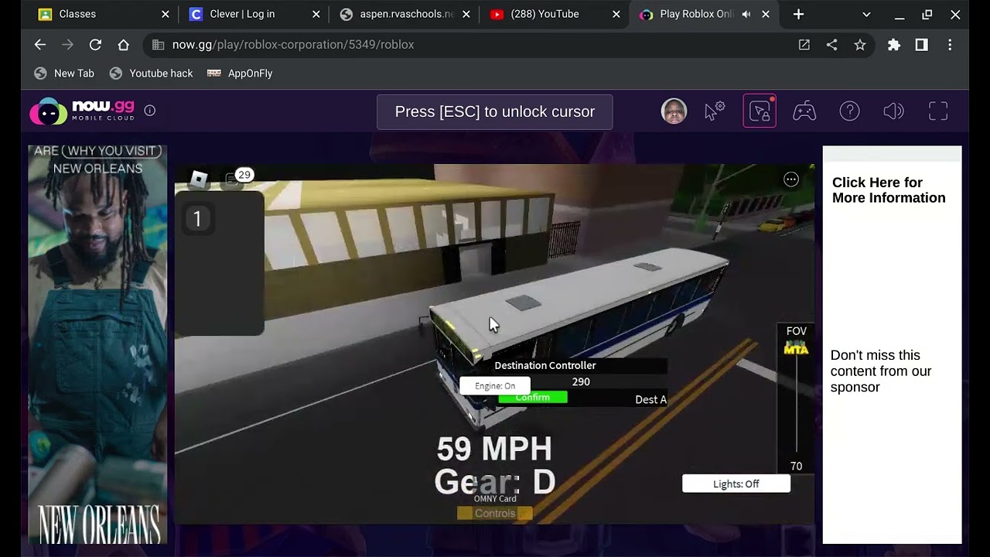Mute the Roblox tab audio icon
This screenshot has width=990, height=557.
click(746, 14)
